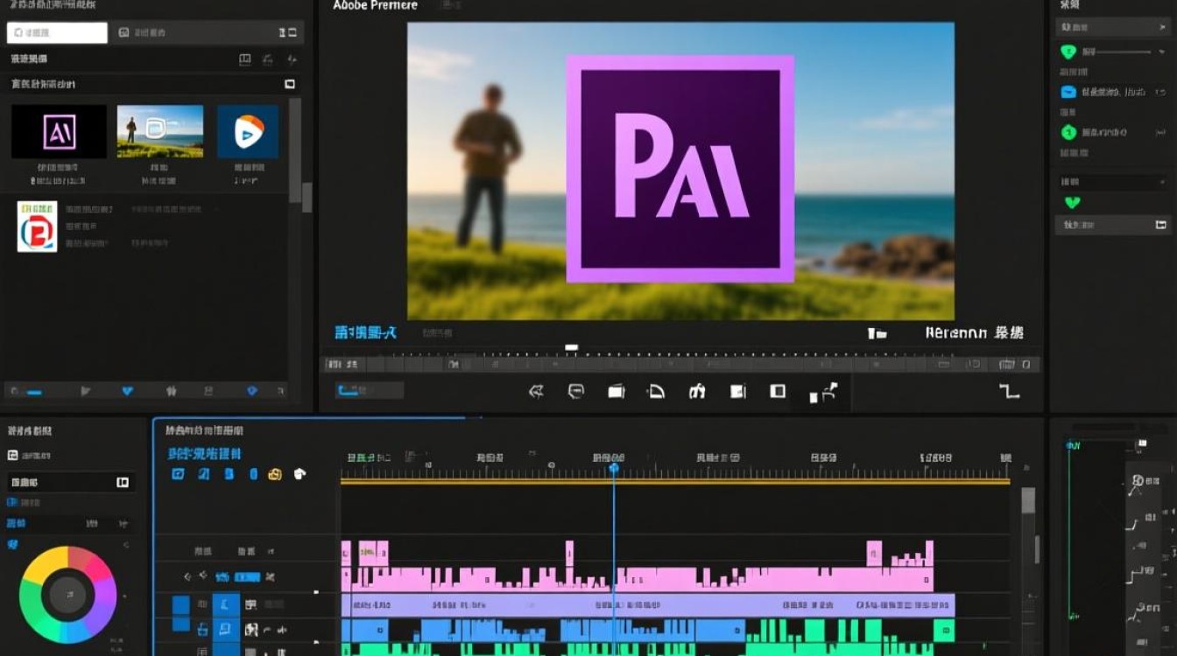
Task: Click the blue square icon in the right panel
Action: point(1068,92)
